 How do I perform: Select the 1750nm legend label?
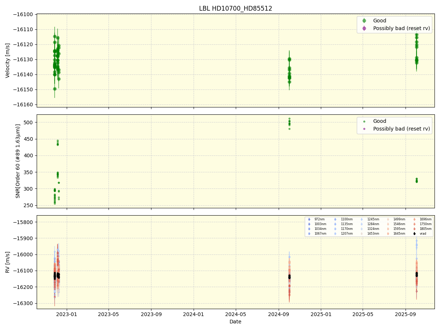(425, 224)
